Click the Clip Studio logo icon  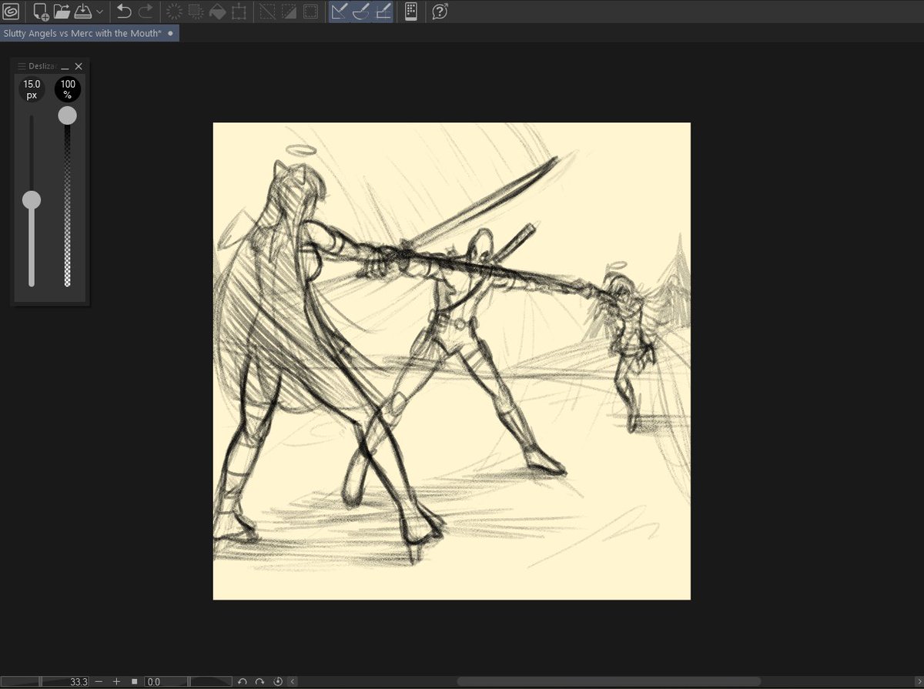(x=11, y=12)
